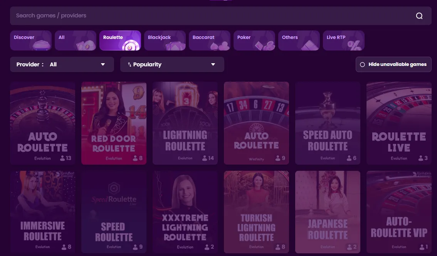437x256 pixels.
Task: Launch Speed Roulette game
Action: pyautogui.click(x=114, y=212)
